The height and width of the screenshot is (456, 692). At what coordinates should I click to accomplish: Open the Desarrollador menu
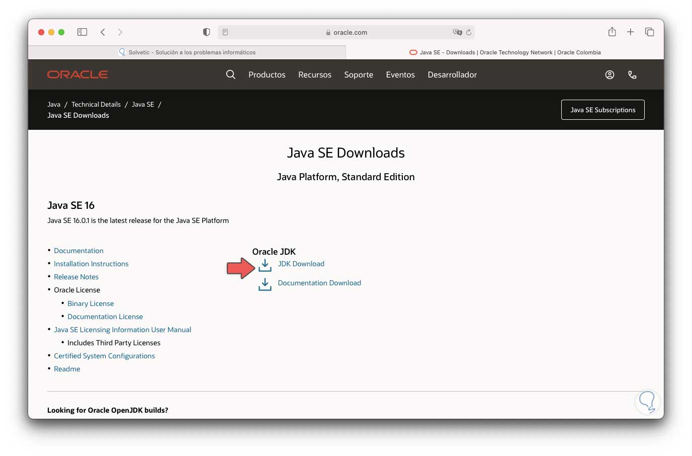click(x=452, y=74)
